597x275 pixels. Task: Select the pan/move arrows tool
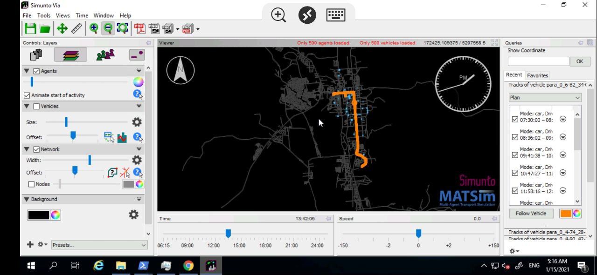[62, 29]
